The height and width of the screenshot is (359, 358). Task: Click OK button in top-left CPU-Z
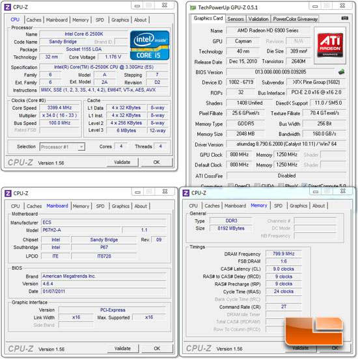coord(156,162)
